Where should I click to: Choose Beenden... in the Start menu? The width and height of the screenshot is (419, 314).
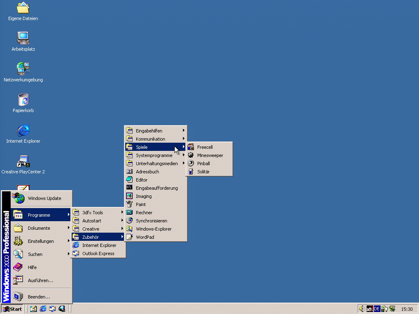tap(41, 297)
